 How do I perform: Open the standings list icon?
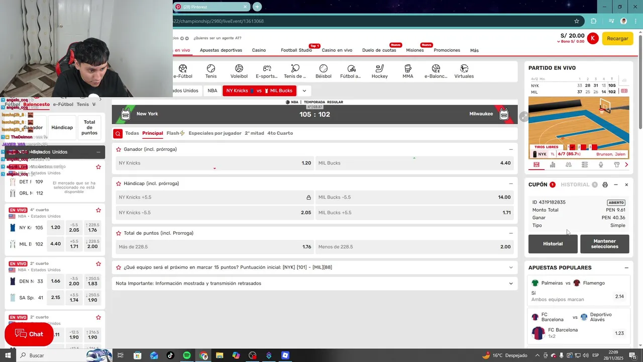[585, 164]
